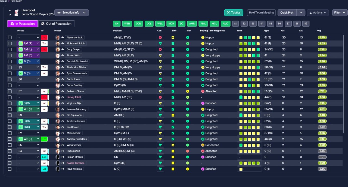348x187 pixels.
Task: Click the green GK position slot
Action: pyautogui.click(x=117, y=24)
